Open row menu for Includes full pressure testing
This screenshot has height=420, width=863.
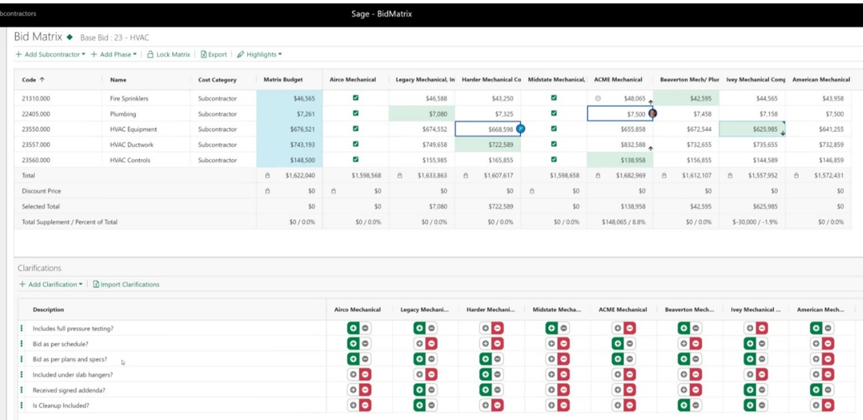[x=22, y=328]
